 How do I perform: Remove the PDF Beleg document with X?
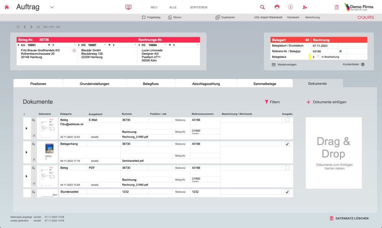(x=34, y=183)
